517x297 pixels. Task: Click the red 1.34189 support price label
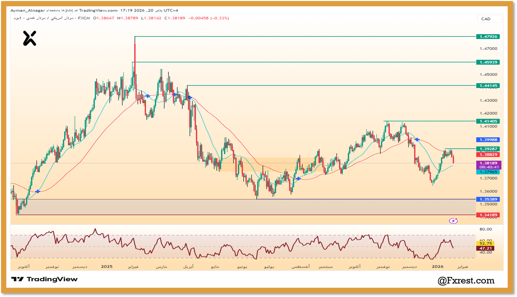pos(488,214)
